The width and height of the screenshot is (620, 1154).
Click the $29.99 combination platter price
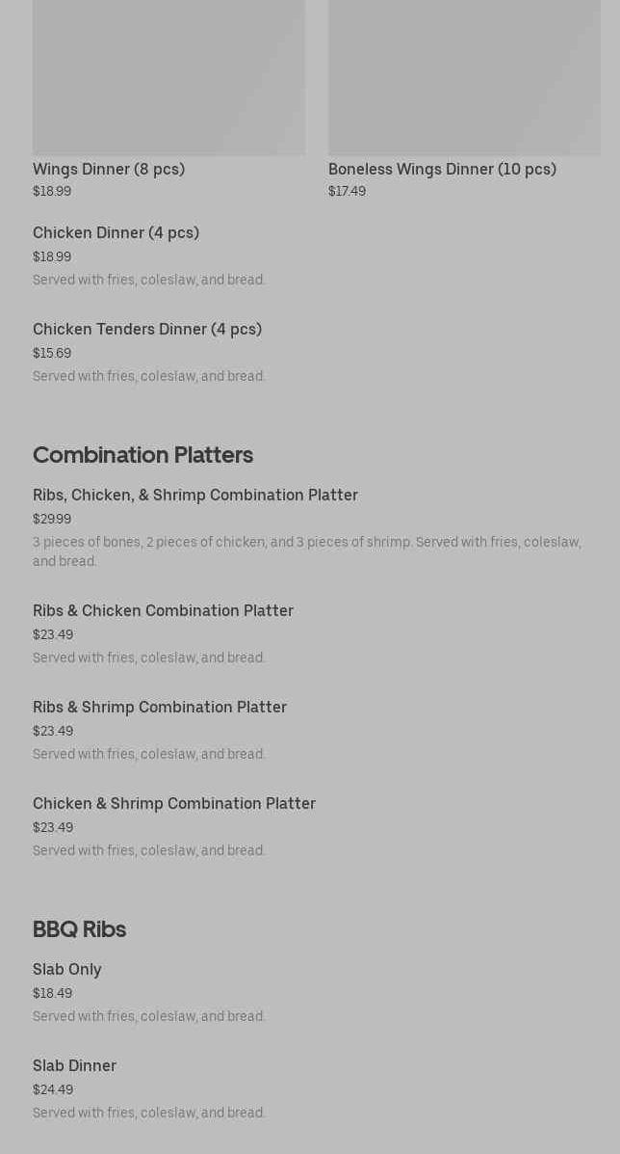click(52, 520)
